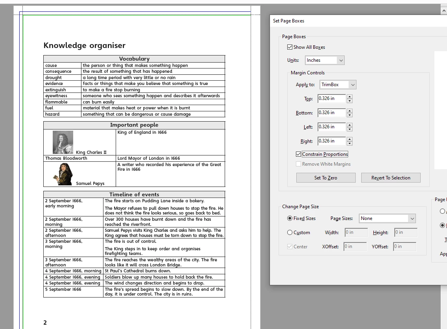Click the word 'drought' in vocabulary table
Image resolution: width=447 pixels, height=329 pixels.
(53, 78)
